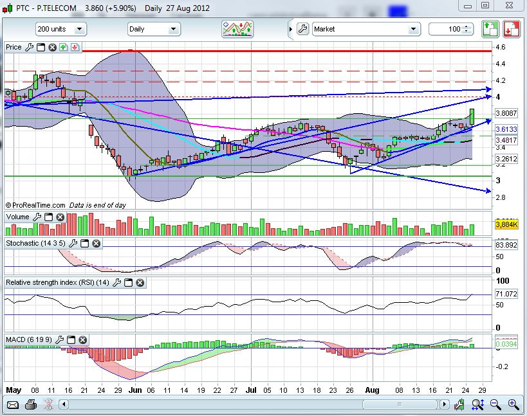The image size is (527, 416).
Task: Close the RSI indicator panel
Action: click(x=140, y=283)
